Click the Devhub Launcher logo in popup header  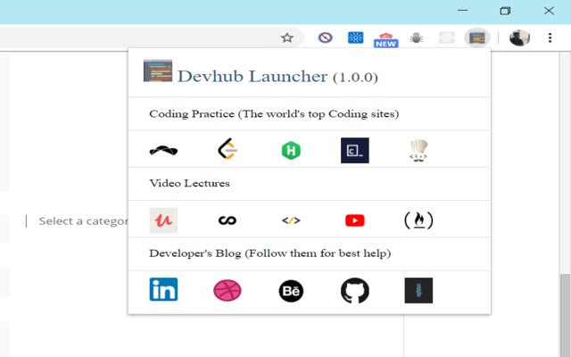(x=158, y=71)
